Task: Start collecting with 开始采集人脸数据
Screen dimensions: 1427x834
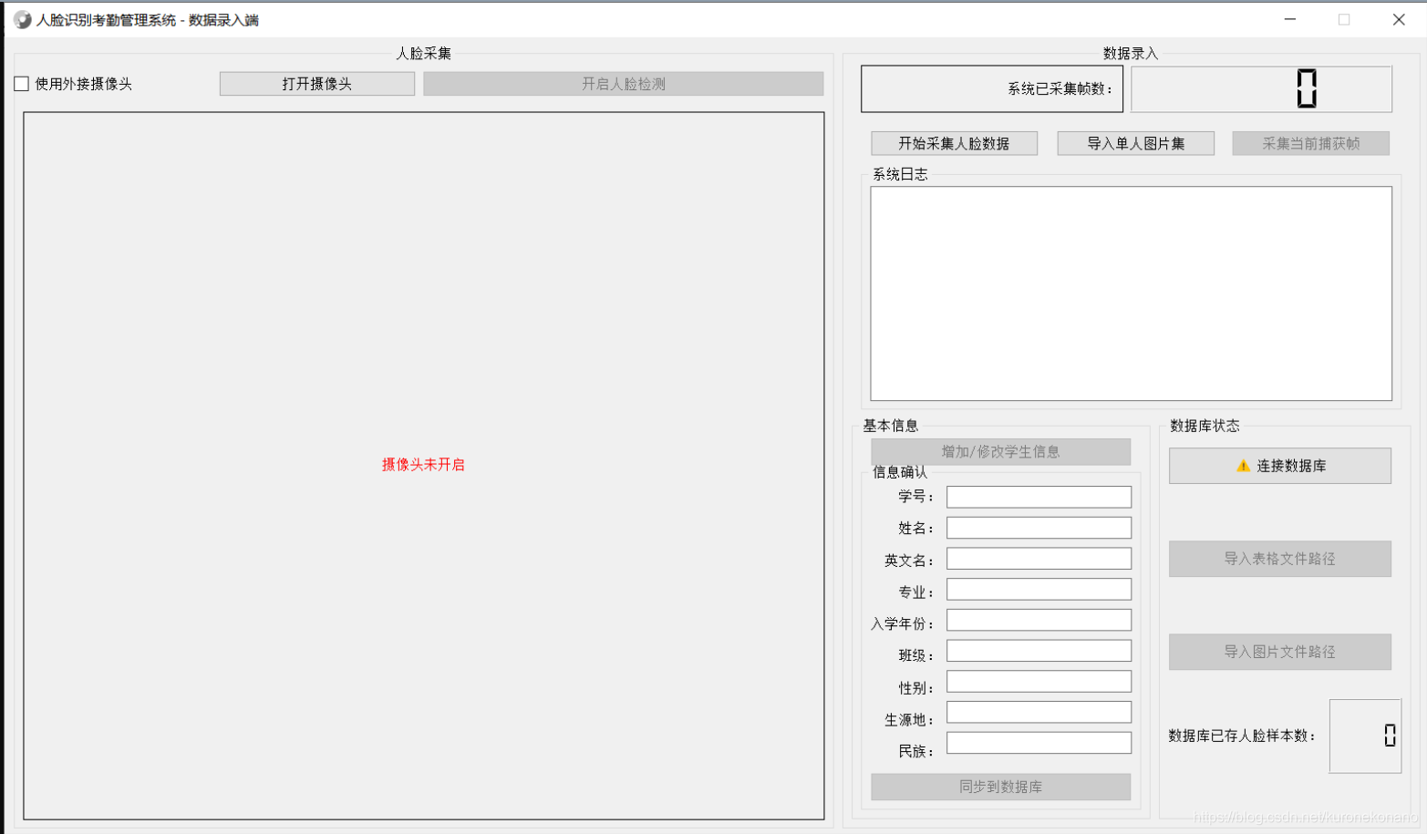Action: [954, 143]
